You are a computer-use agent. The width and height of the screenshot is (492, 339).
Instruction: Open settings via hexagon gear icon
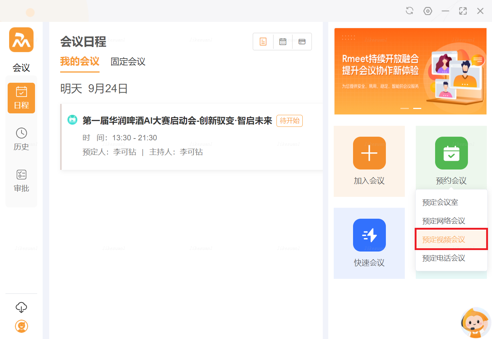click(x=427, y=11)
